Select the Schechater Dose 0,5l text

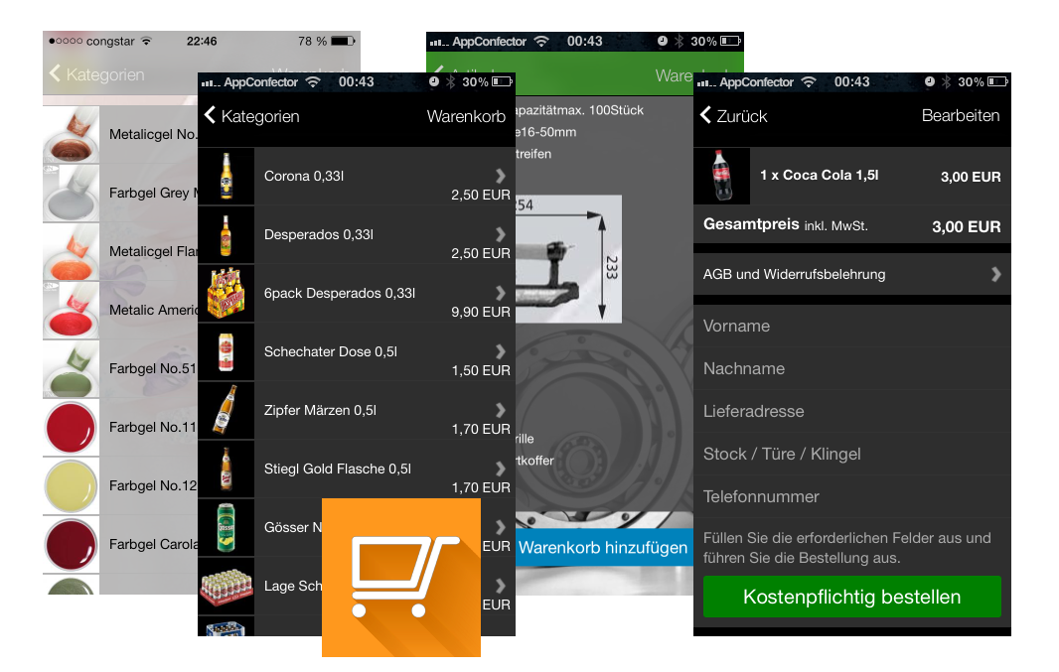331,352
